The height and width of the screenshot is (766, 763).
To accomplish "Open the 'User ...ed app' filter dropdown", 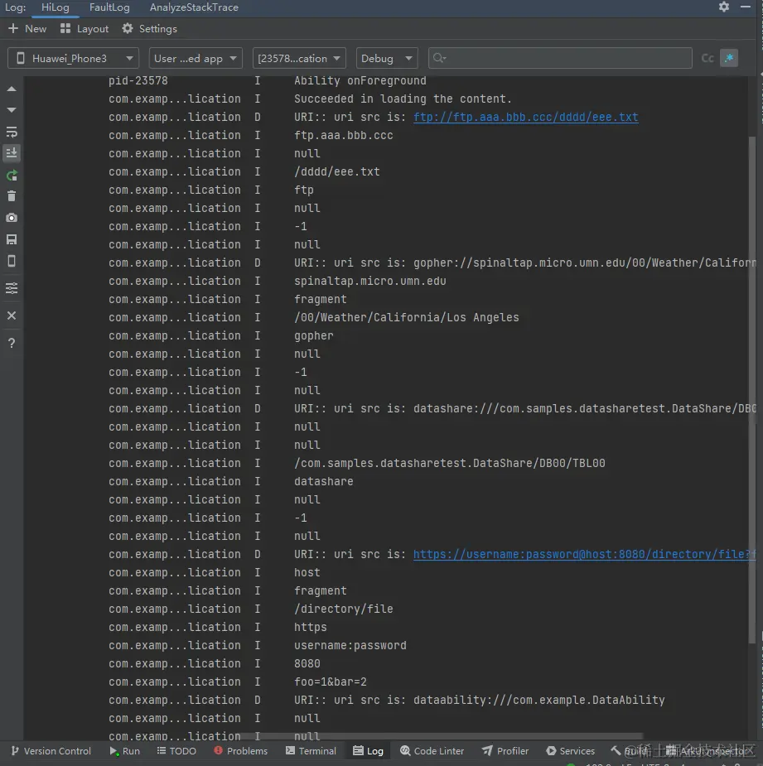I will [x=196, y=58].
